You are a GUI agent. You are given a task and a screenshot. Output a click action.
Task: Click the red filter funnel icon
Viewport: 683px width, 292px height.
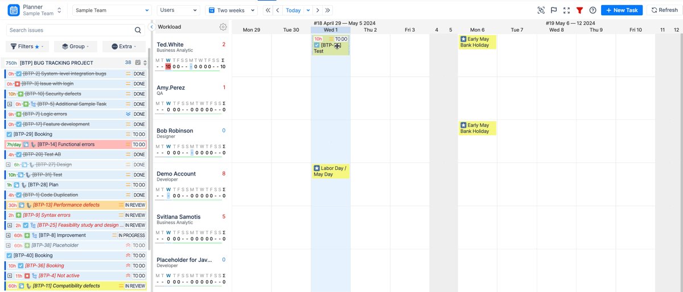(x=579, y=10)
